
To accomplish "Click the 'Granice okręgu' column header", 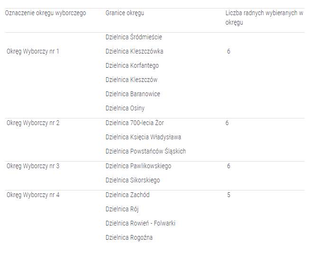I will tap(125, 13).
